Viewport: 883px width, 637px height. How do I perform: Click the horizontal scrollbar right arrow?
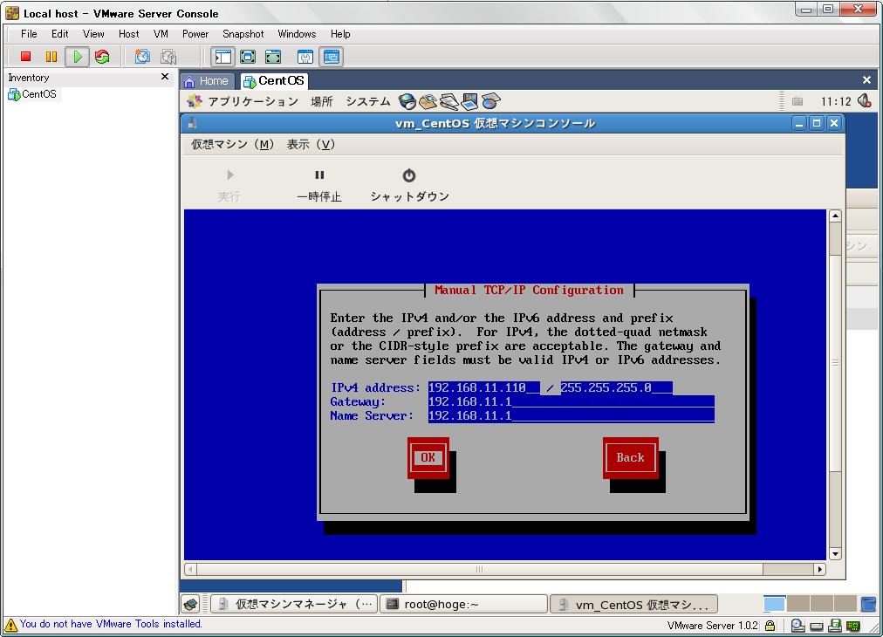[820, 570]
